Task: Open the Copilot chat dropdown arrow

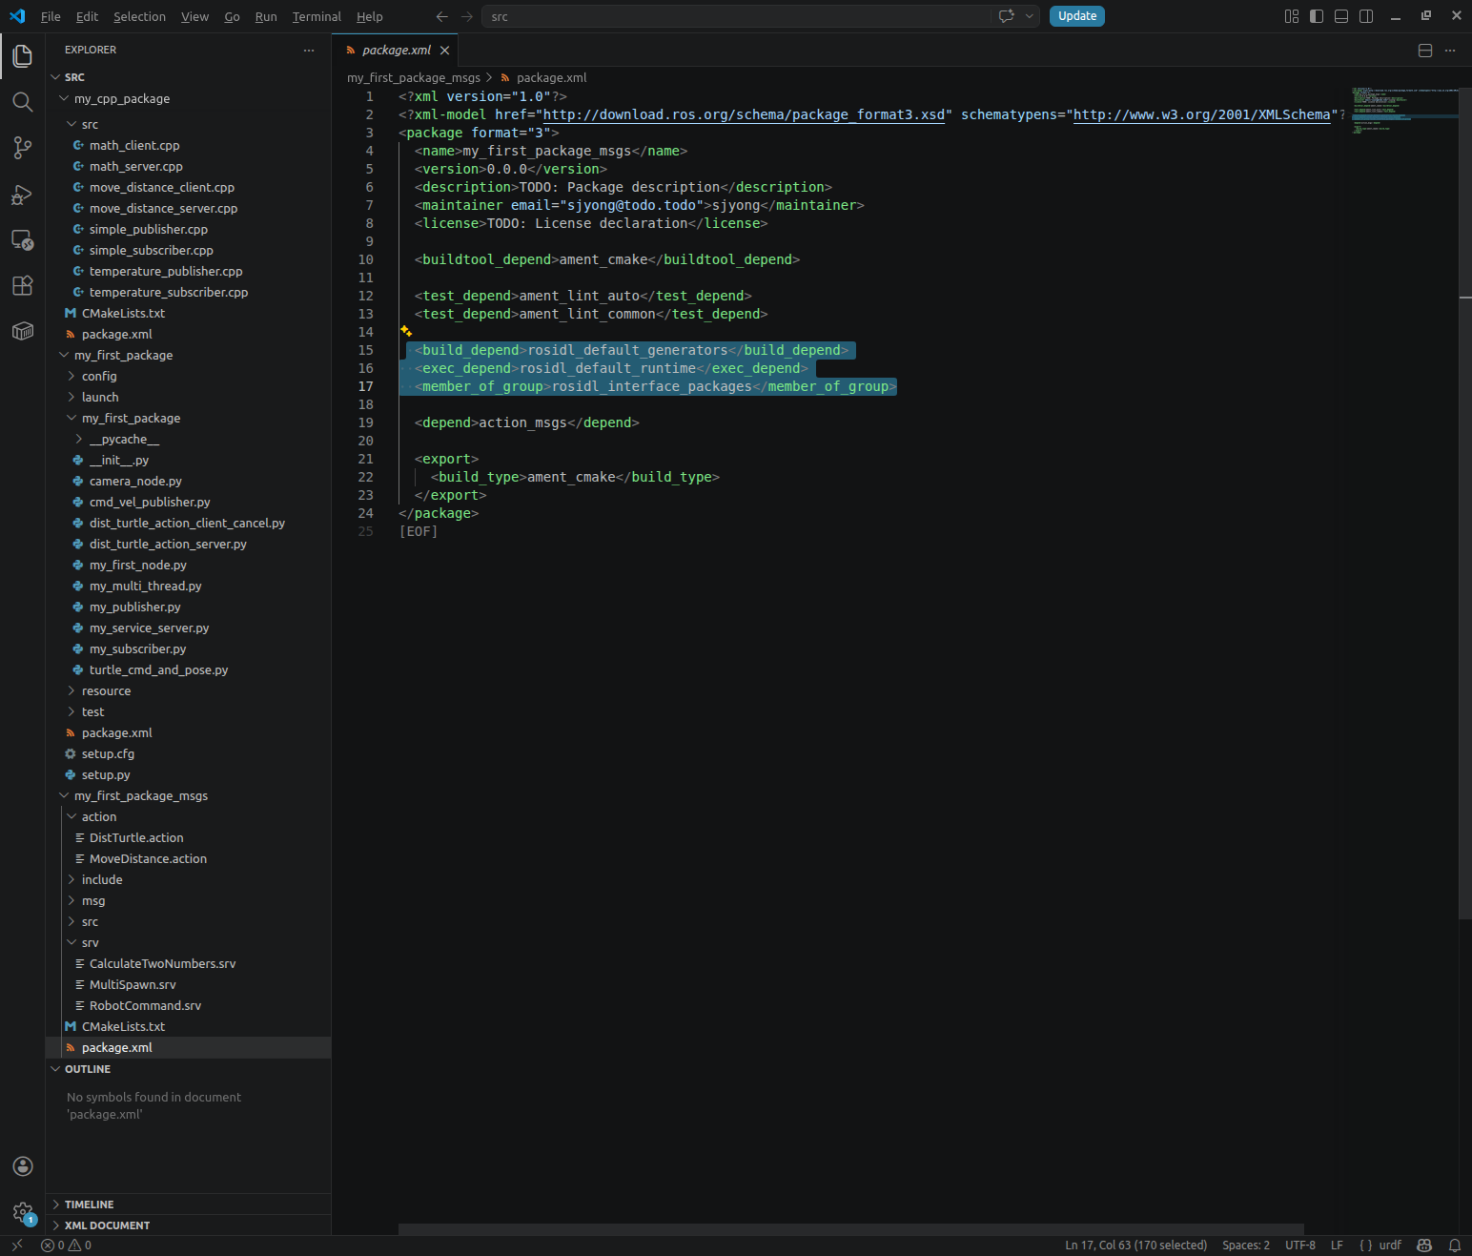Action: tap(1029, 16)
